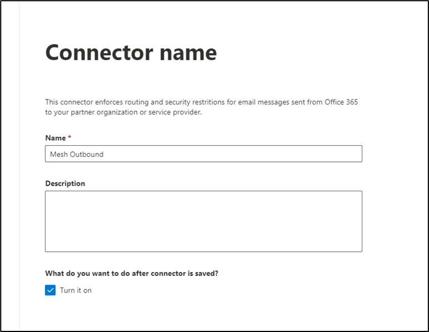The height and width of the screenshot is (332, 429).
Task: Click the 'Name' field label
Action: coord(55,137)
